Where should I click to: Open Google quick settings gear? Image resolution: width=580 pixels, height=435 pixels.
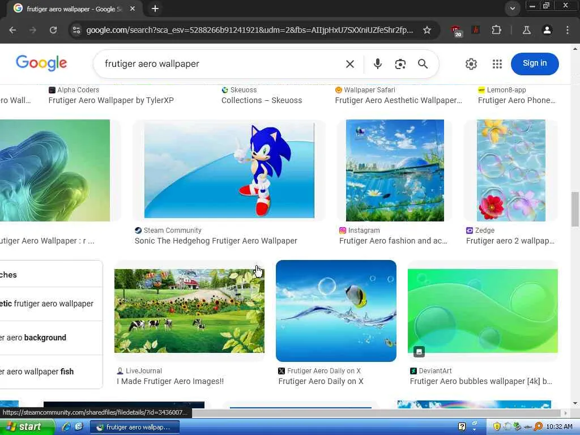(471, 64)
